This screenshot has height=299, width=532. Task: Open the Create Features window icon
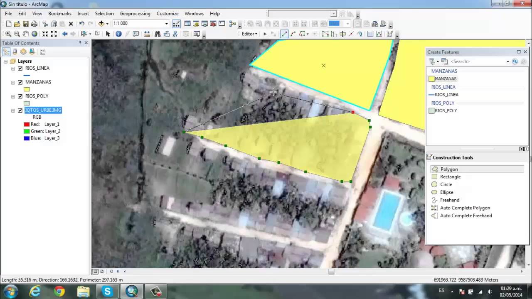[390, 34]
